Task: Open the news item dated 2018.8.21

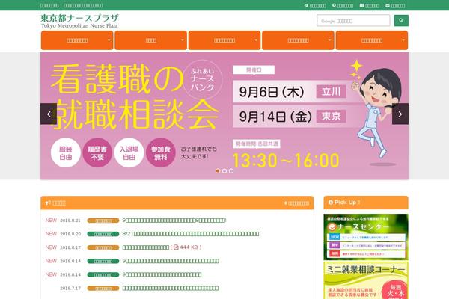Action: pyautogui.click(x=174, y=221)
